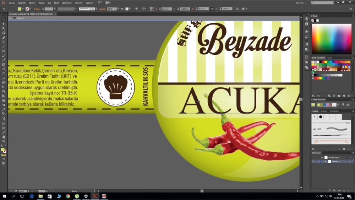Toggle fill/stroke swatch in toolbox
Screen dimensions: 355x200
coord(4,150)
